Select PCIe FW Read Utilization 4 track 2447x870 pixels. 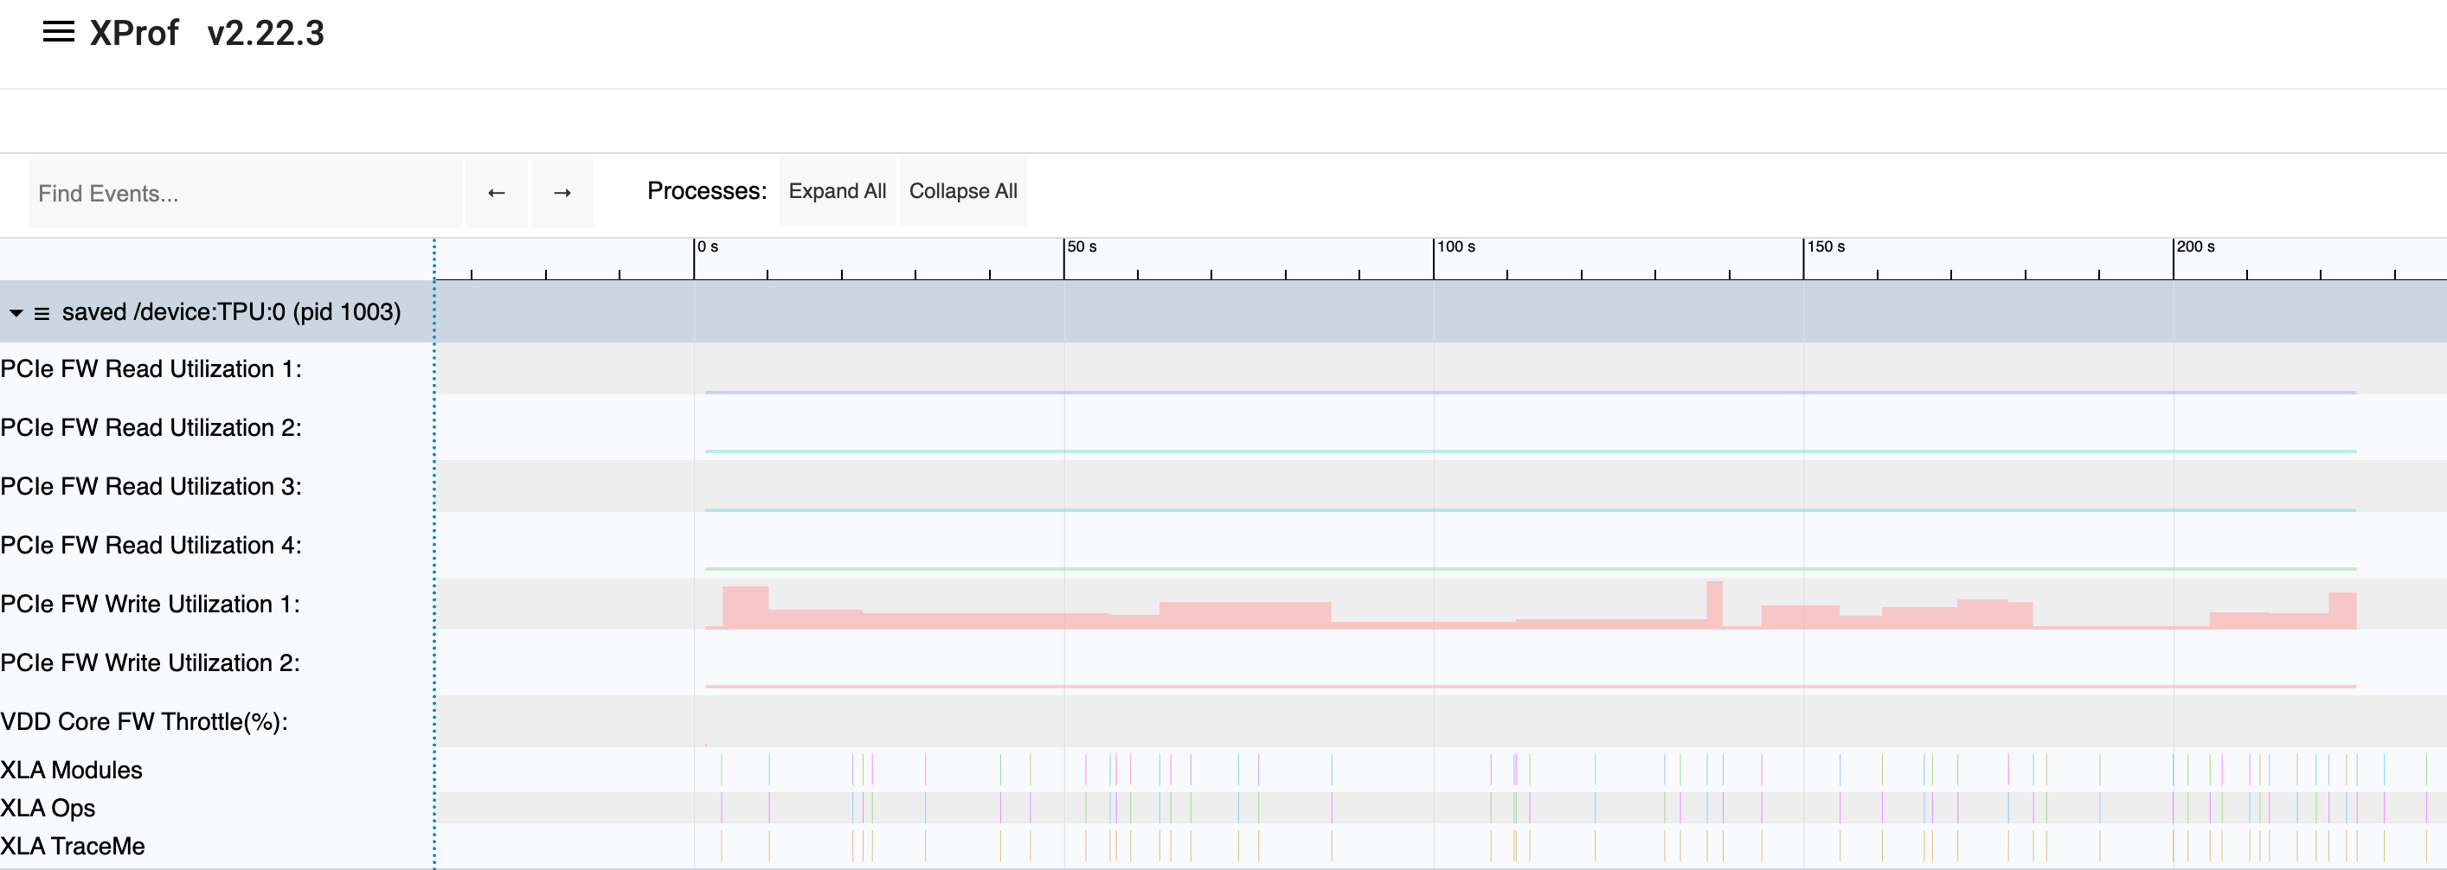[x=151, y=545]
